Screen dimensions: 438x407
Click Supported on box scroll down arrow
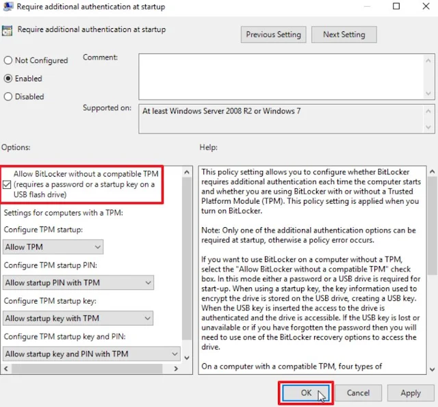tap(428, 127)
